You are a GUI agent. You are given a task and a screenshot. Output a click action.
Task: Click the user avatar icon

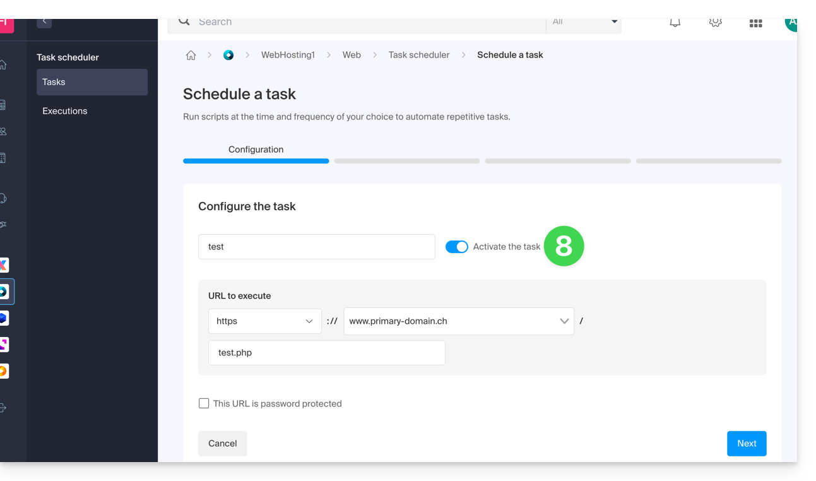coord(790,23)
